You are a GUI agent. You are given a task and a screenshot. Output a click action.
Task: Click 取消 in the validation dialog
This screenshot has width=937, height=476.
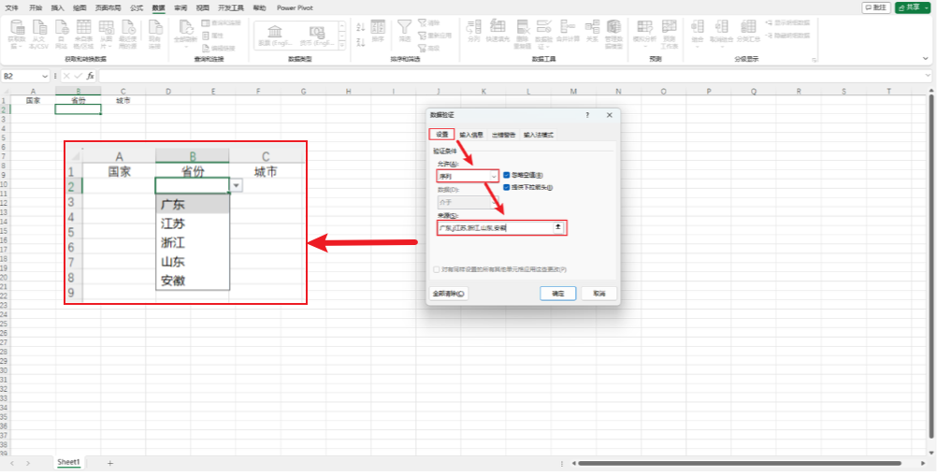[598, 294]
